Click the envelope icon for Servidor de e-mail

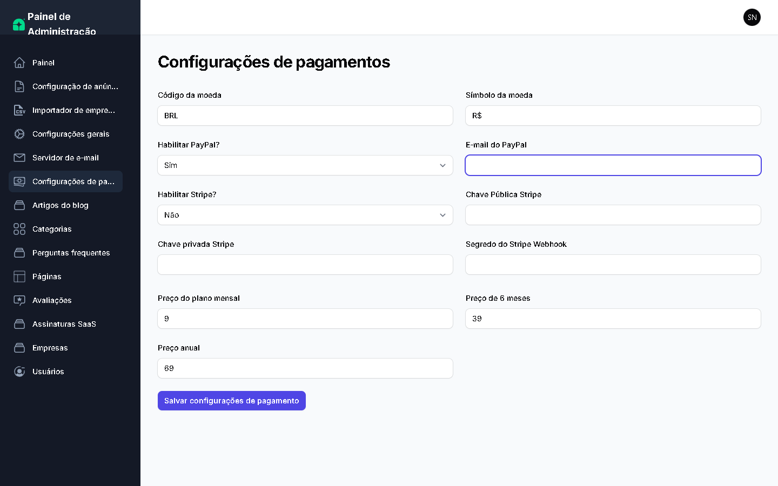[19, 158]
